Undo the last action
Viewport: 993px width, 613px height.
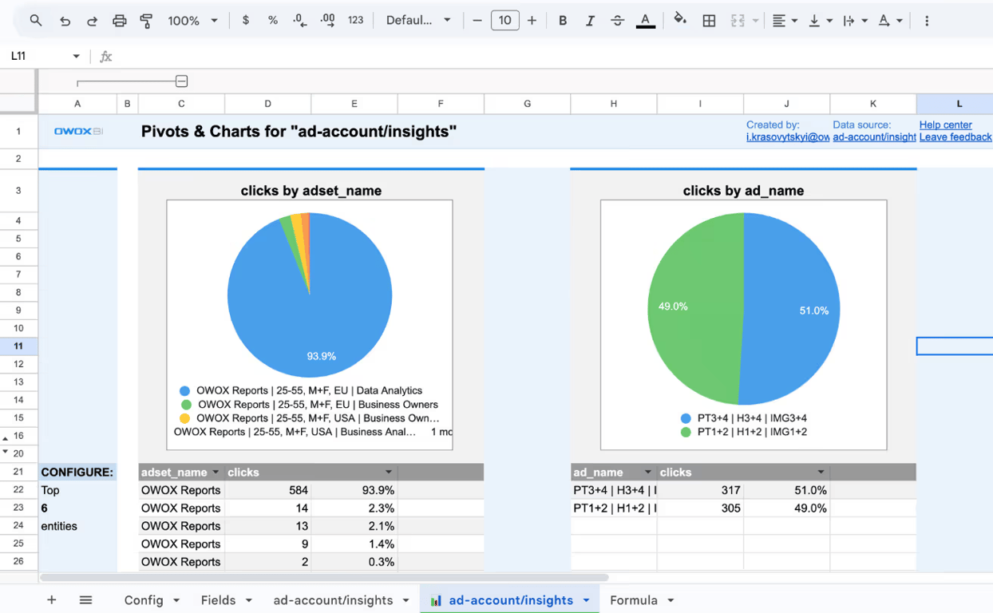coord(65,21)
